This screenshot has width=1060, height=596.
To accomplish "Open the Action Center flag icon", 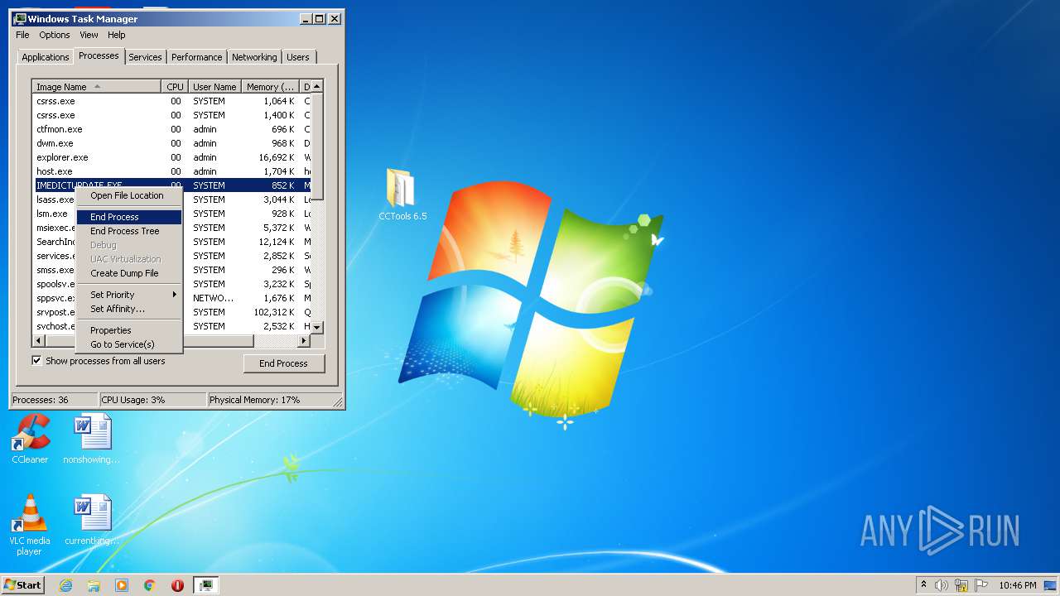I will point(980,585).
